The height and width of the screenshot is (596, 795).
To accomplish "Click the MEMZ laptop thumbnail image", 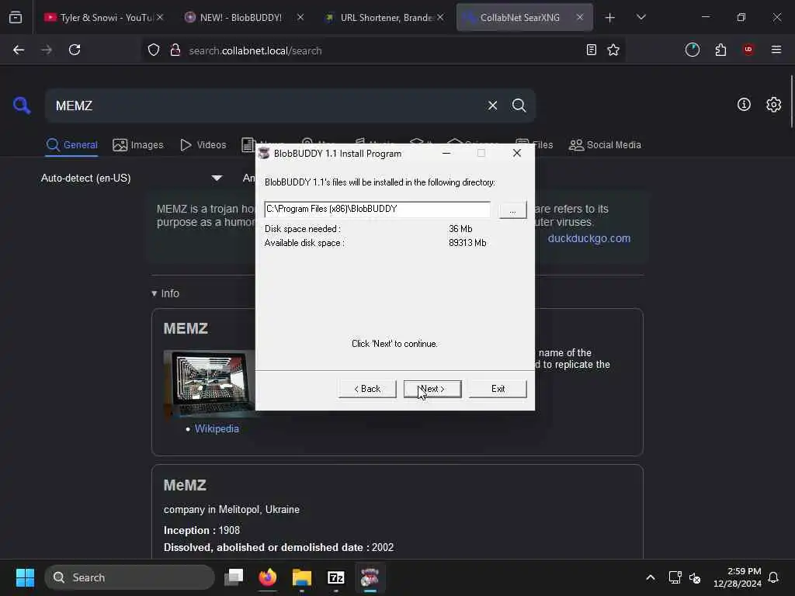I will (x=210, y=383).
